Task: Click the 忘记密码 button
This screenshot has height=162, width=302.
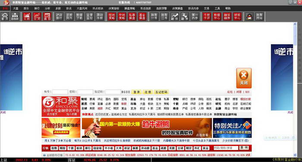Action: tap(161, 92)
